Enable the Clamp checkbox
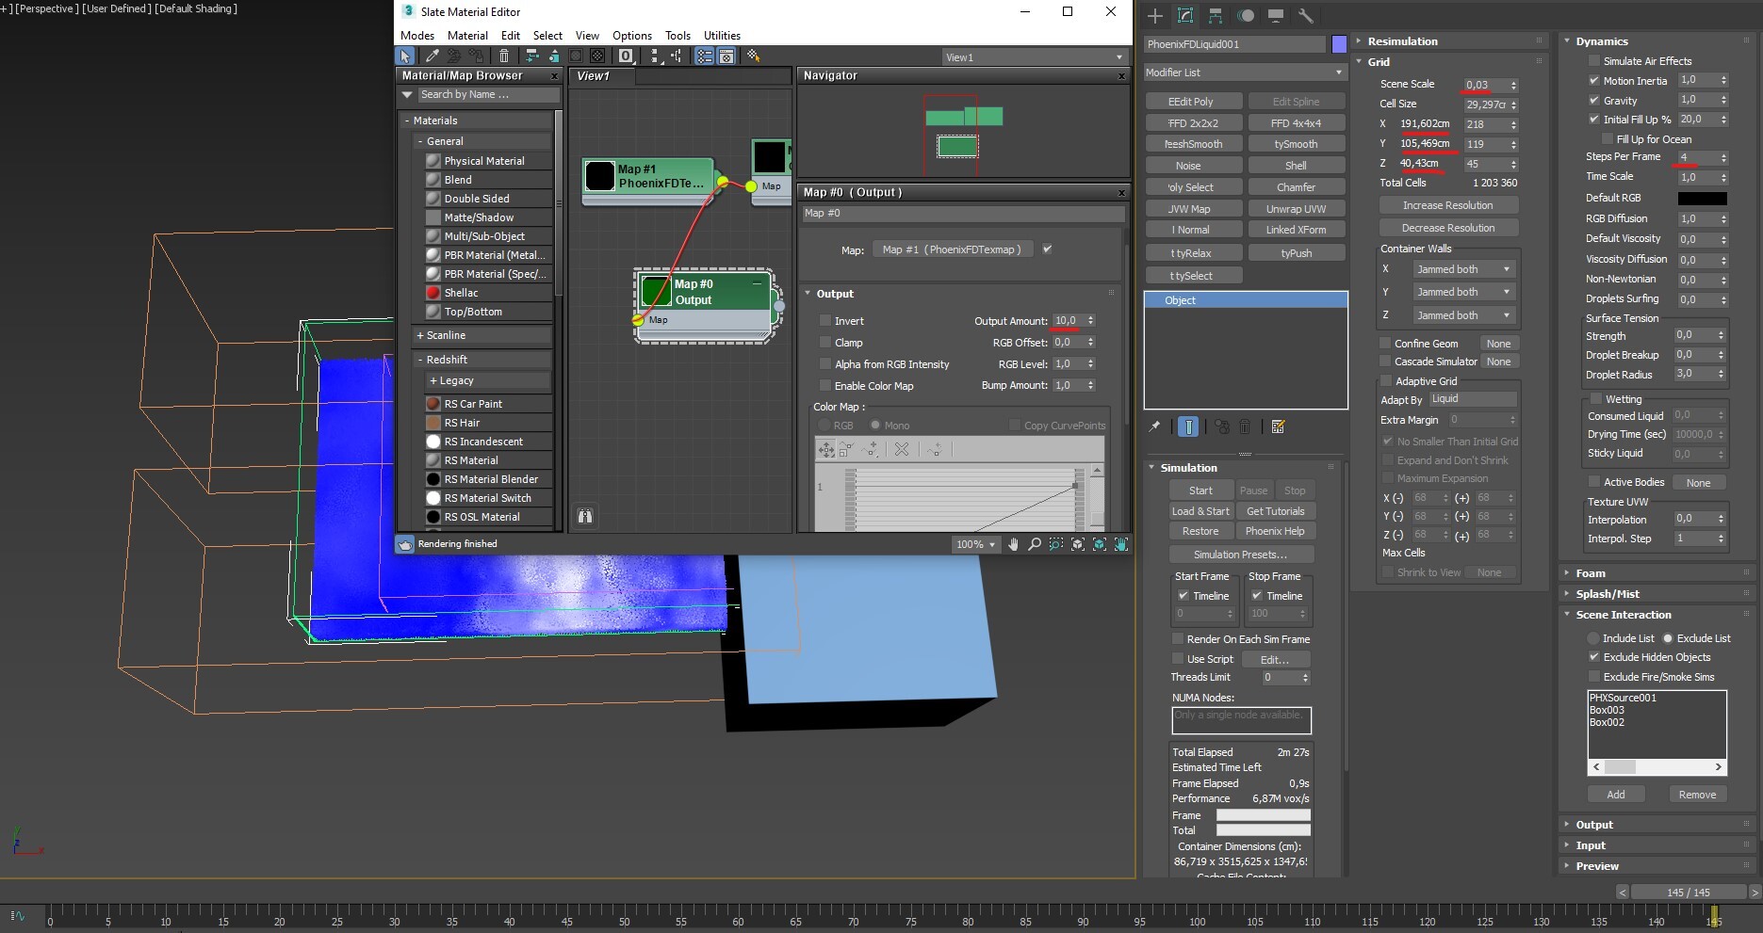The width and height of the screenshot is (1763, 933). (x=825, y=343)
